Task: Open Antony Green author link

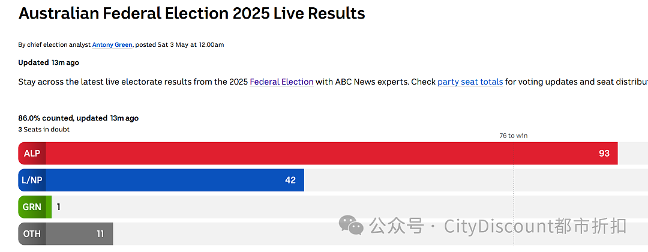Action: point(112,44)
